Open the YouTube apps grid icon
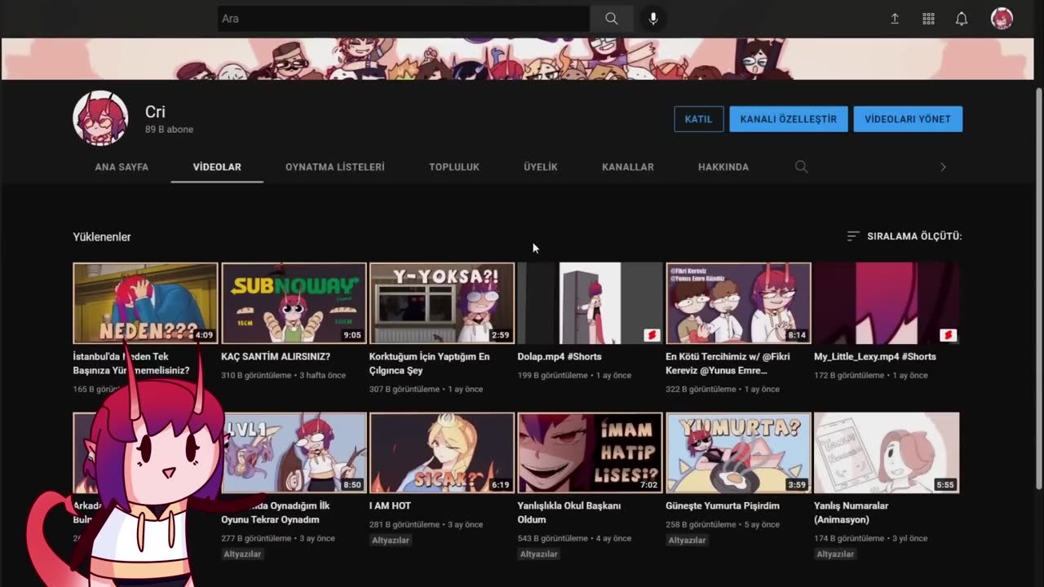This screenshot has width=1044, height=587. [928, 19]
